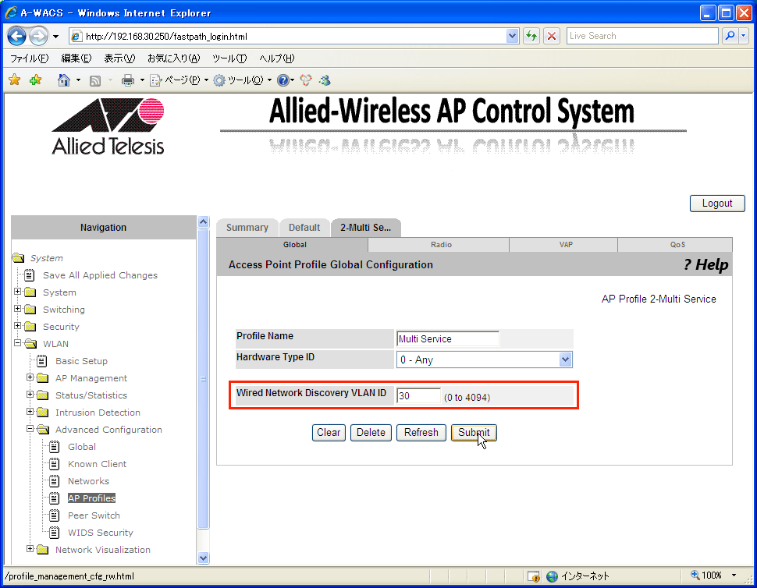The width and height of the screenshot is (757, 588).
Task: Expand the System folder in navigation tree
Action: (17, 292)
